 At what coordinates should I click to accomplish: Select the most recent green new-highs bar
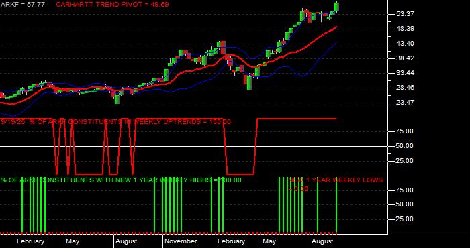[x=336, y=205]
